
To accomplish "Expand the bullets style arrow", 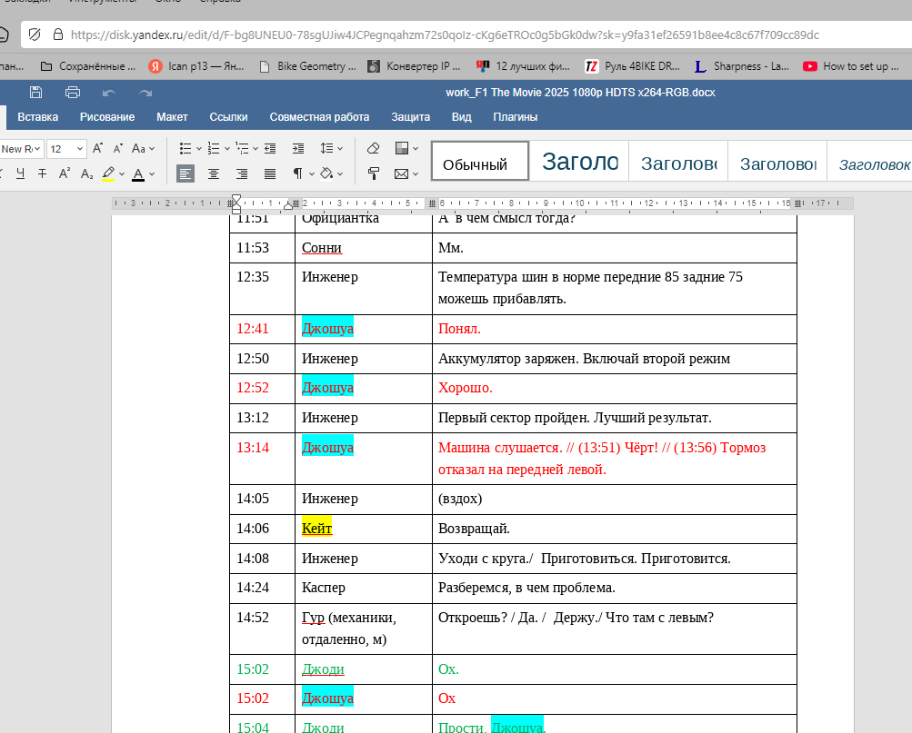I will click(x=199, y=149).
